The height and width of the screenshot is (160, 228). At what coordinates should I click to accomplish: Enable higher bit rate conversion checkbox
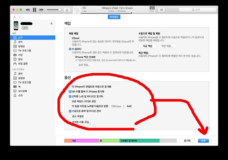(x=70, y=106)
